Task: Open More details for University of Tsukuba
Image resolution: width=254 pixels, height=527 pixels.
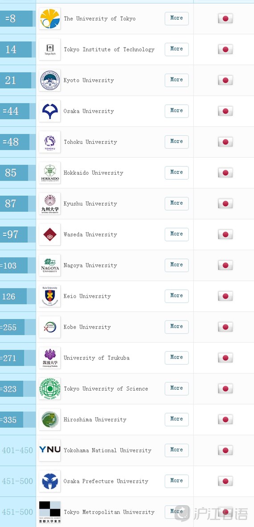Action: pos(176,358)
